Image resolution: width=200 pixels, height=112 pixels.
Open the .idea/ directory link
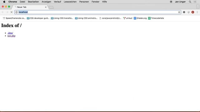(x=10, y=33)
